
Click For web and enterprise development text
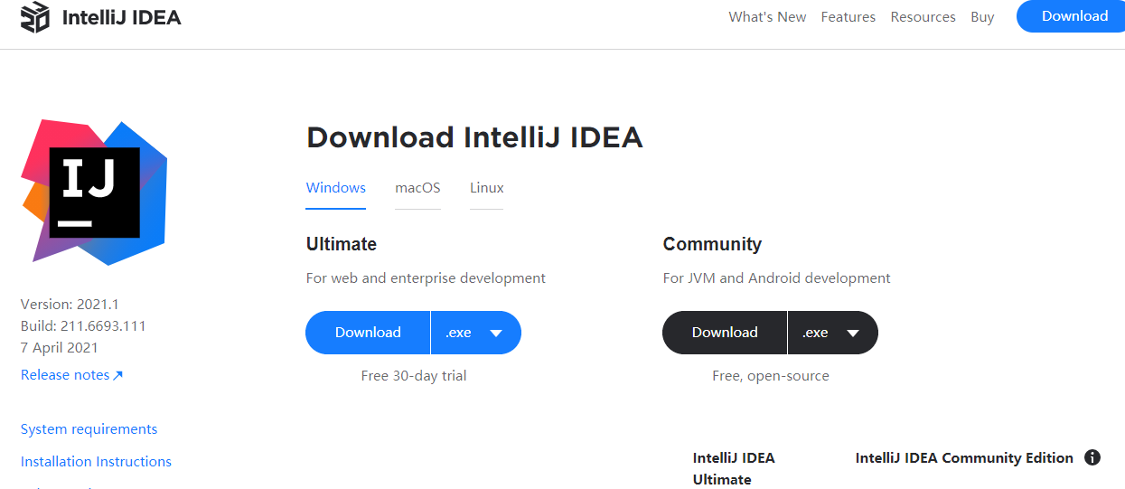[426, 278]
